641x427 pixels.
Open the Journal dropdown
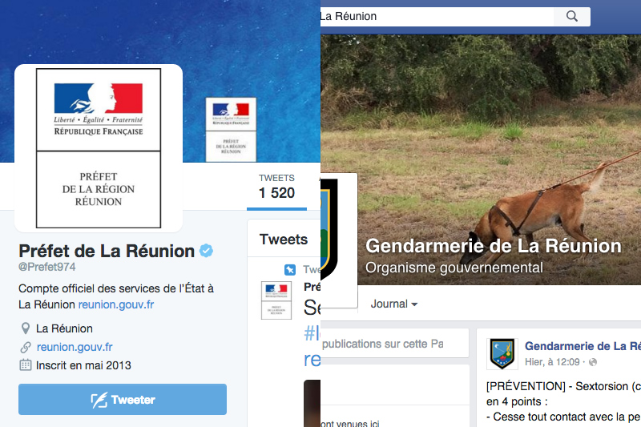pyautogui.click(x=393, y=304)
